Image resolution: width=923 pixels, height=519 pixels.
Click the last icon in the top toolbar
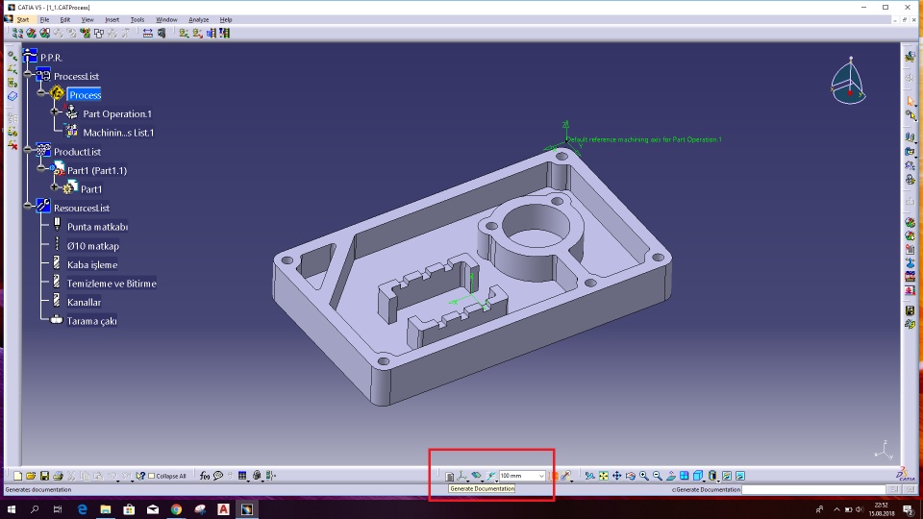click(225, 33)
